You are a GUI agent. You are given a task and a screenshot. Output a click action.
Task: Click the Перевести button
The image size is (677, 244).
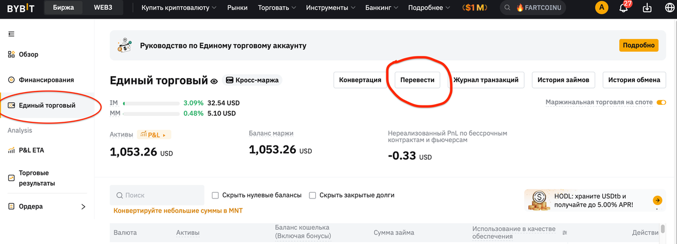pyautogui.click(x=417, y=80)
